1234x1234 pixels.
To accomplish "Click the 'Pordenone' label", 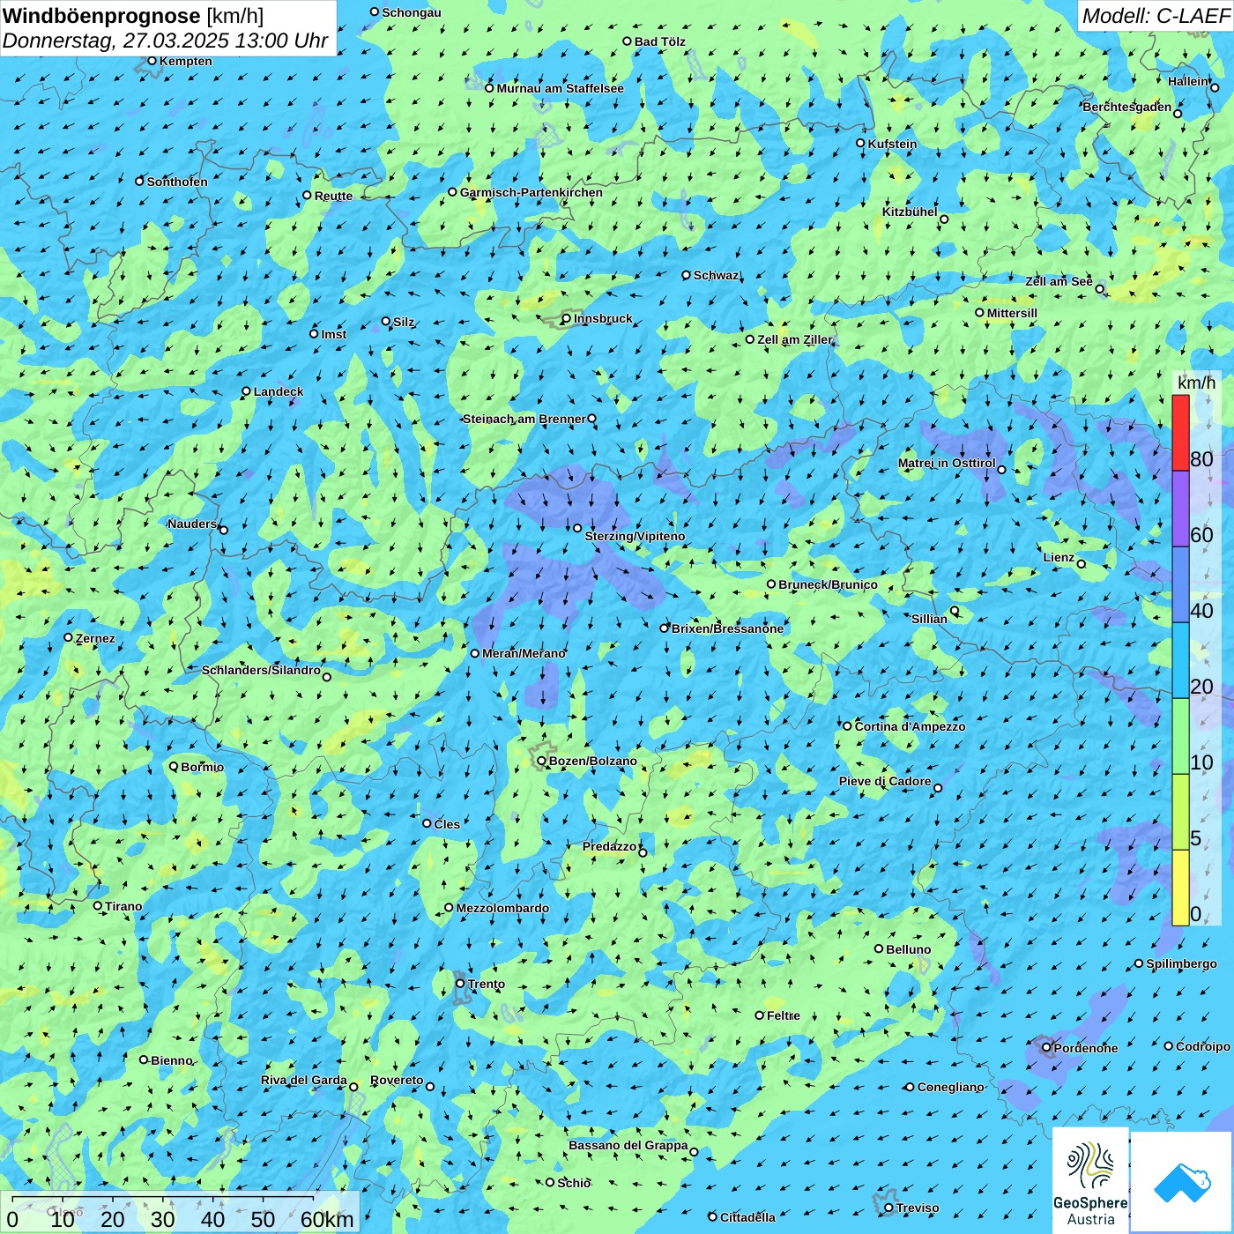I will point(1086,1048).
